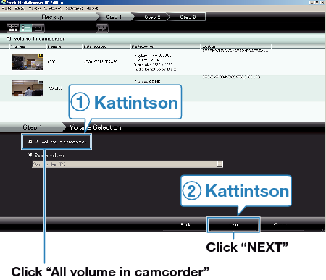326x280 pixels.
Task: Go to the Step 2 tab
Action: [x=152, y=17]
